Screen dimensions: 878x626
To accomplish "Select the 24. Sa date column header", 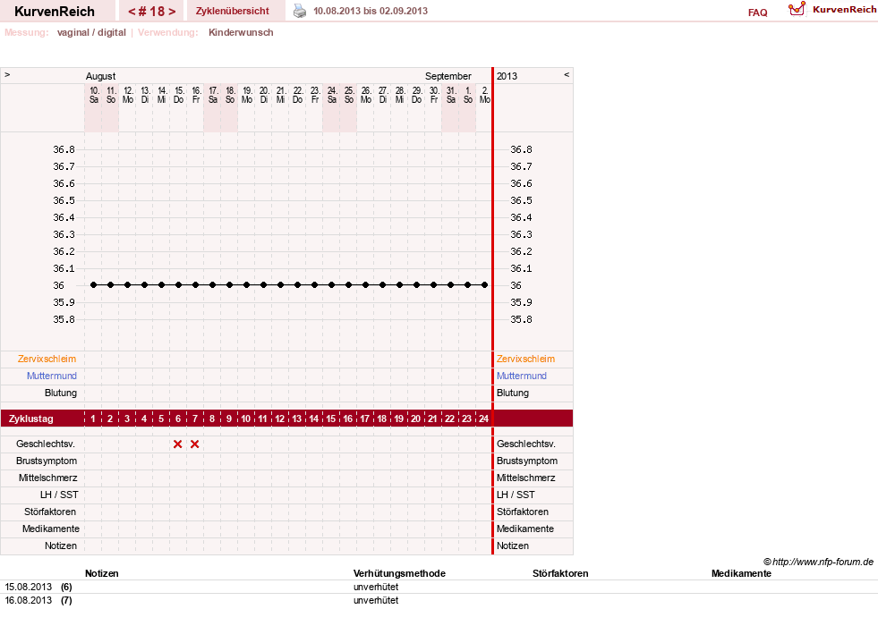I will coord(331,95).
